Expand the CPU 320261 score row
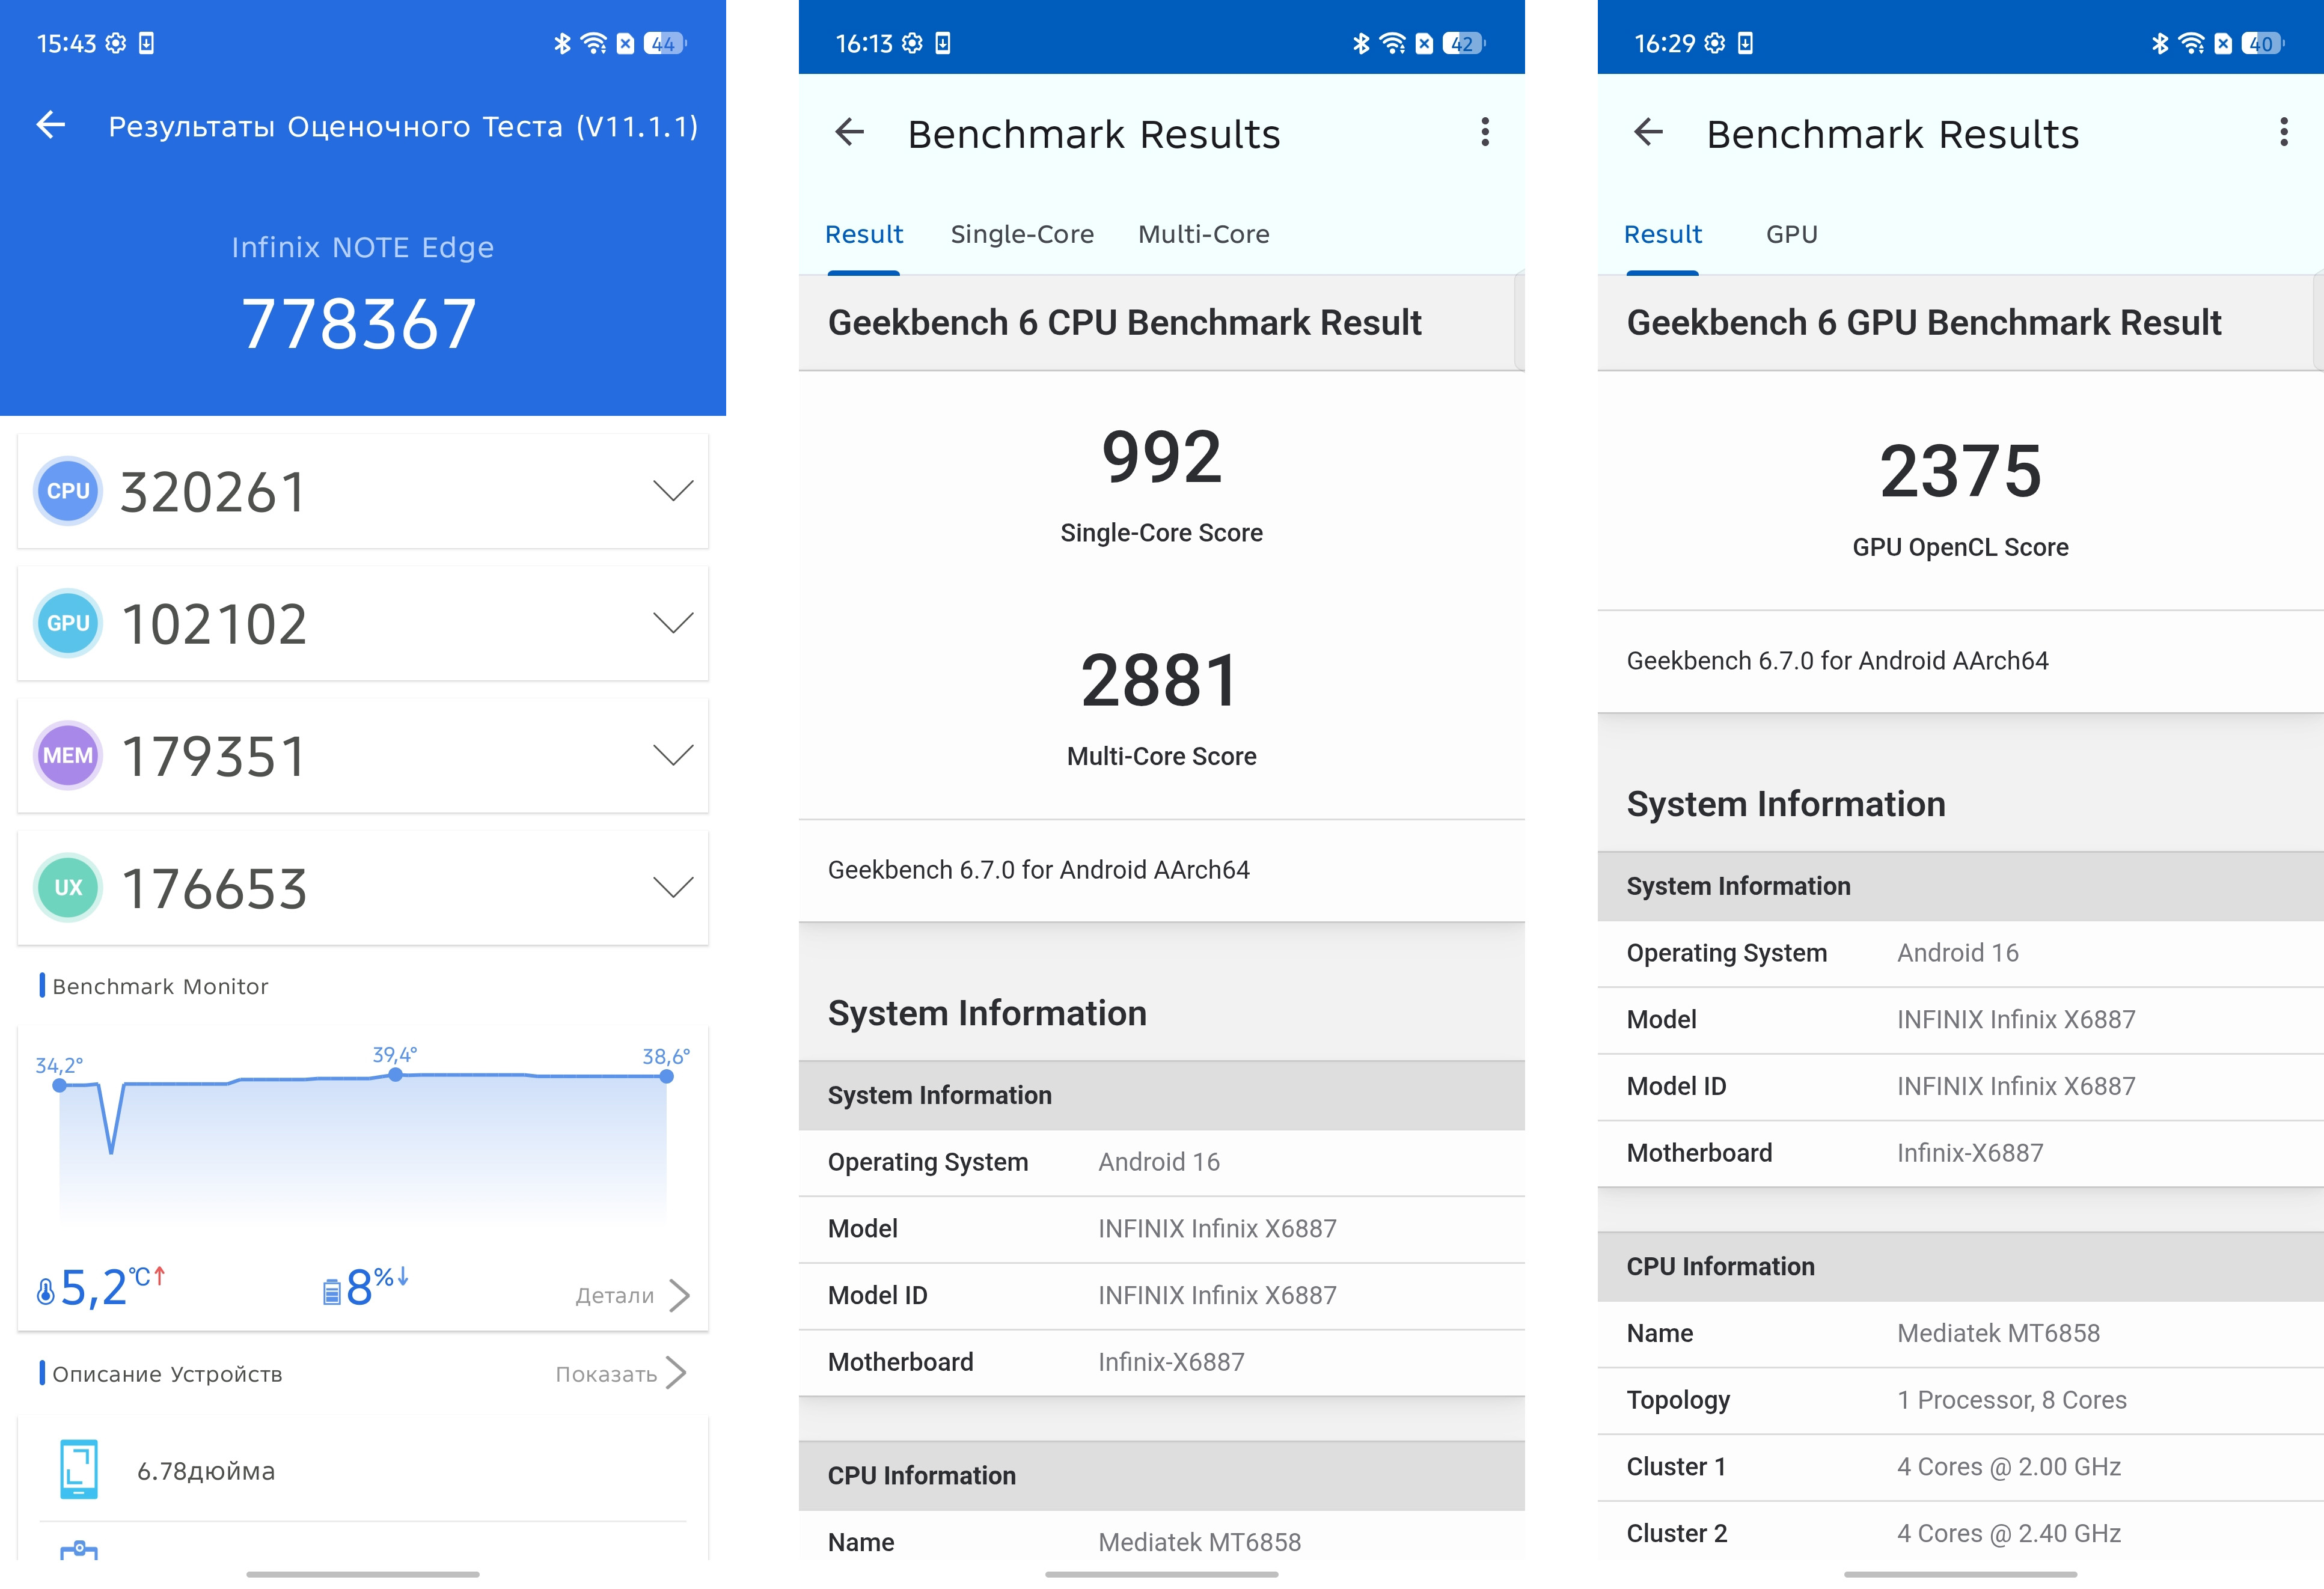The width and height of the screenshot is (2324, 1589). click(363, 491)
